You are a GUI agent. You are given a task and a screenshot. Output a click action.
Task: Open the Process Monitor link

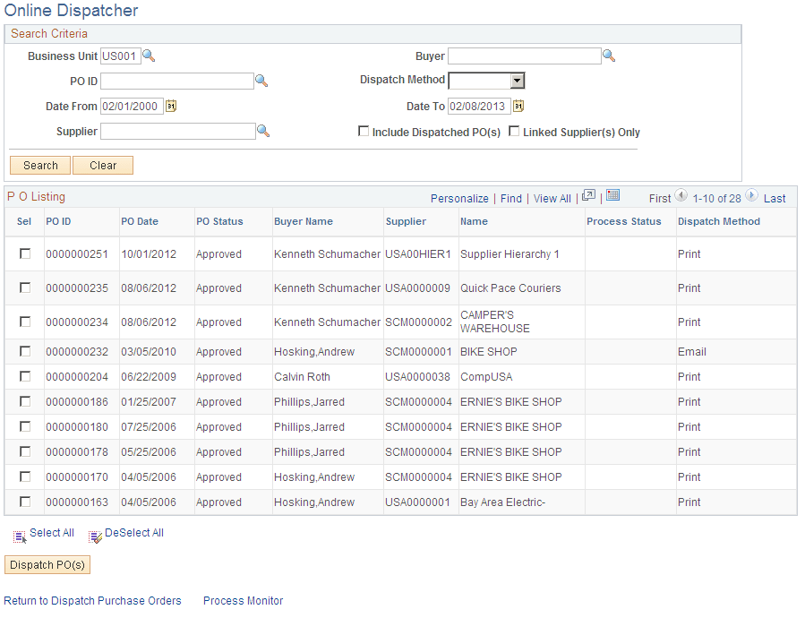[x=242, y=601]
